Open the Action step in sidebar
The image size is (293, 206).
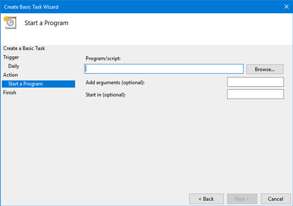10,75
